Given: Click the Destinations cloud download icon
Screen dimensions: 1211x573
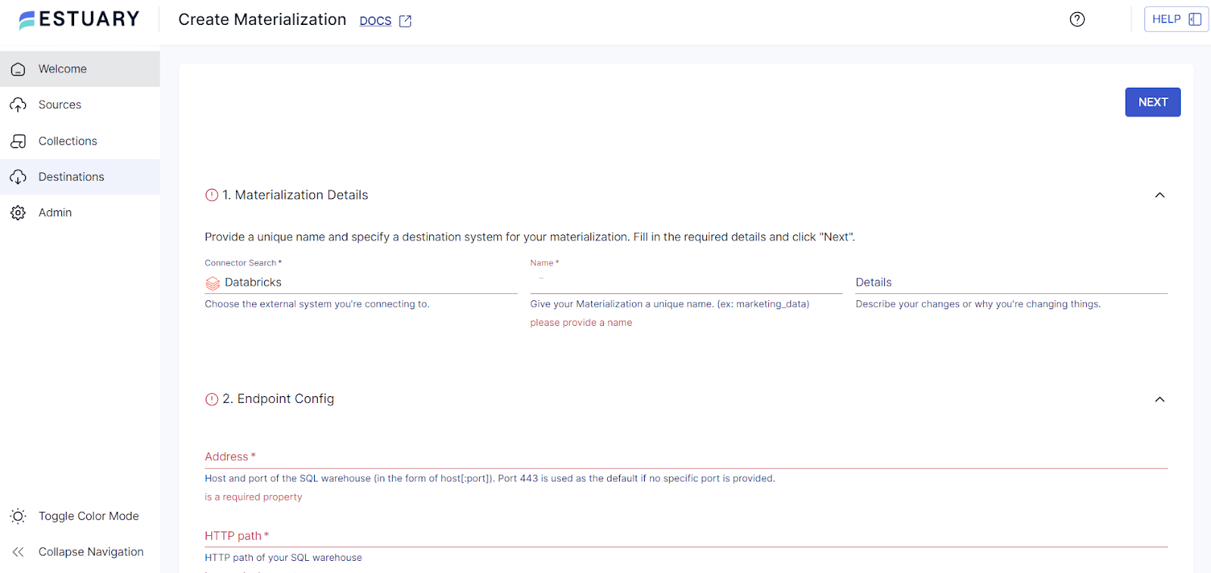Looking at the screenshot, I should click(18, 177).
